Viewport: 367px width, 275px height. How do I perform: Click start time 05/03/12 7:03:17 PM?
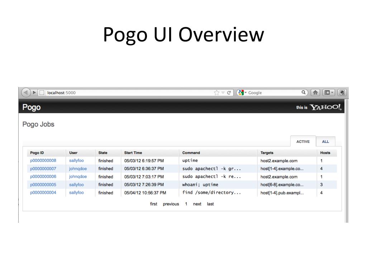144,177
